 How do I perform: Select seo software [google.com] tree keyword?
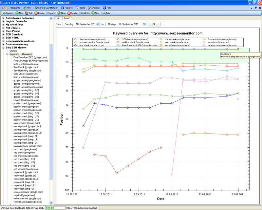point(27,169)
